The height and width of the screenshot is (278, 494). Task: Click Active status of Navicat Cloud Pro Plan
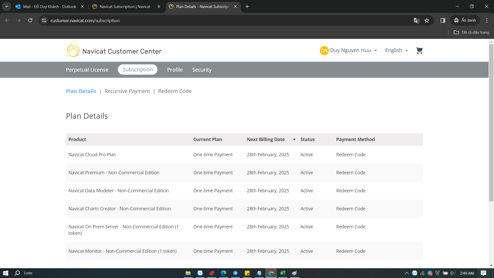(x=306, y=154)
